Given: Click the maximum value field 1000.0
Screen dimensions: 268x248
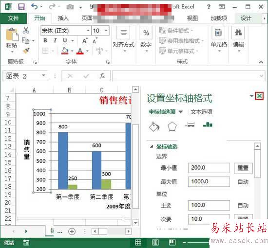Looking at the screenshot, I should click(x=209, y=182).
